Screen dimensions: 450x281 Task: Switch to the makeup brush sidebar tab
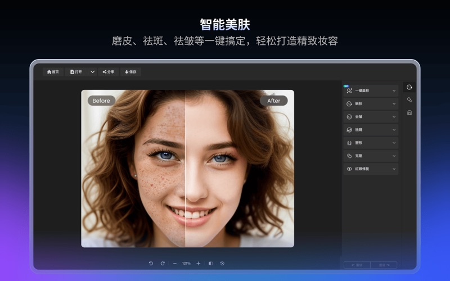[409, 100]
